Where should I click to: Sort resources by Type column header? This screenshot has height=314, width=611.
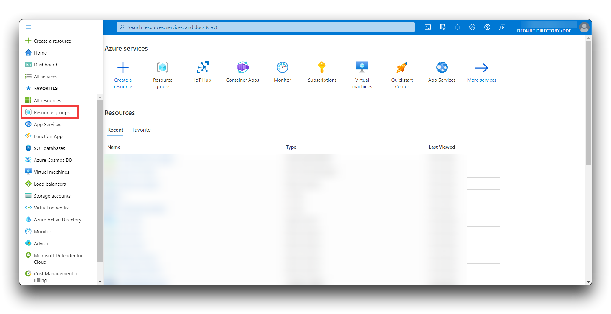(291, 147)
